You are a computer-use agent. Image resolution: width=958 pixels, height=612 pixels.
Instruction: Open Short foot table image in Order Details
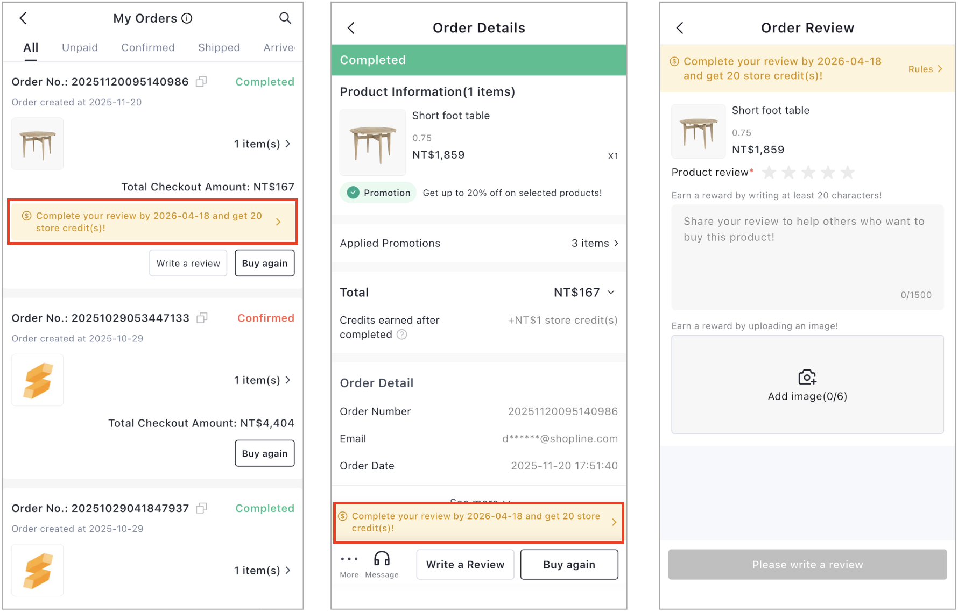tap(373, 143)
